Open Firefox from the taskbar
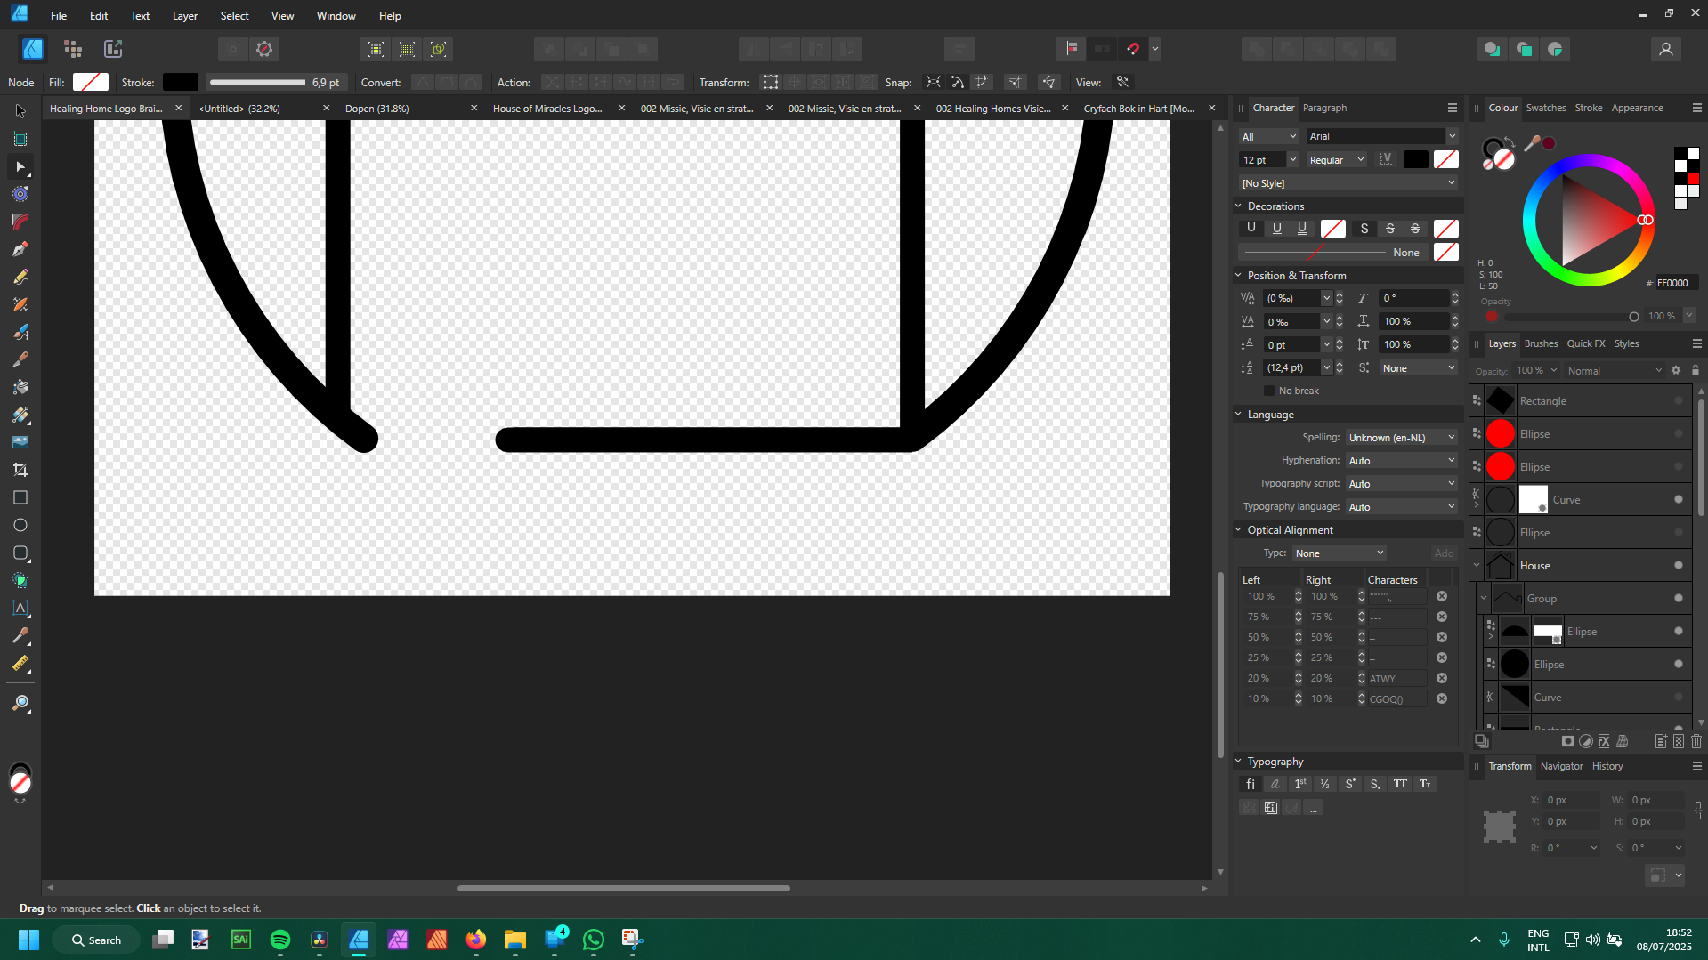 pyautogui.click(x=476, y=940)
